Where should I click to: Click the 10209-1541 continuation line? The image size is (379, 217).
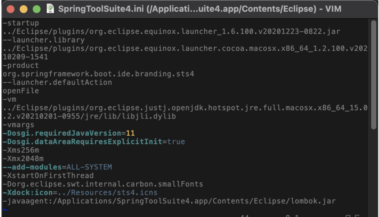coord(25,57)
